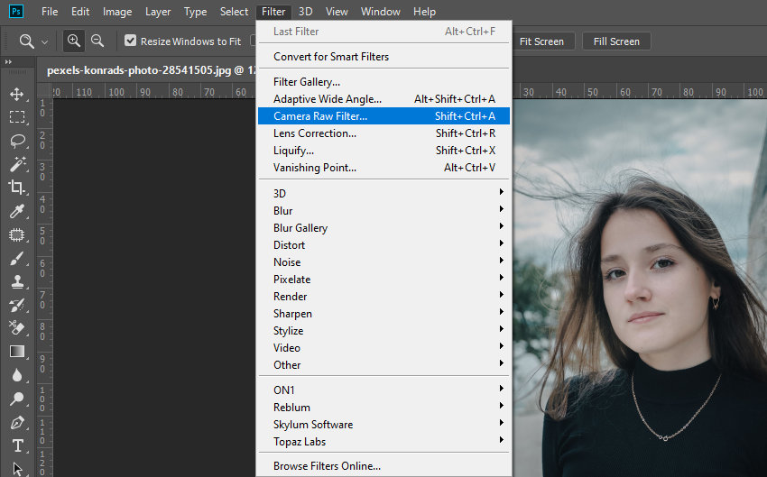767x477 pixels.
Task: Expand the Stylize submenu
Action: coord(384,330)
